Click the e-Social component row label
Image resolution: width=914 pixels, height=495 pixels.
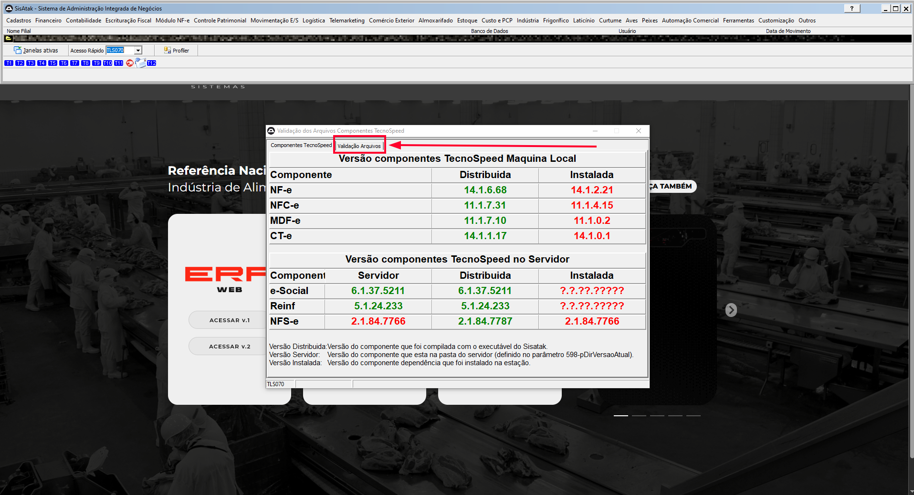tap(289, 291)
